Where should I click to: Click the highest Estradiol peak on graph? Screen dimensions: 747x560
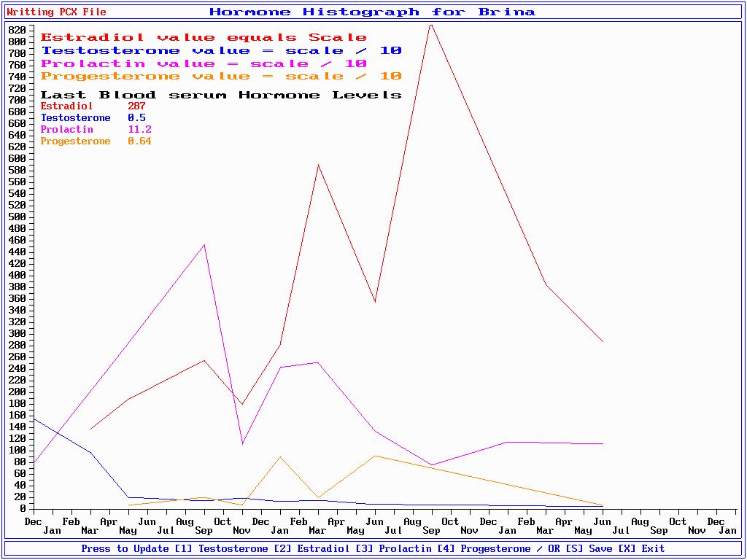tap(431, 25)
